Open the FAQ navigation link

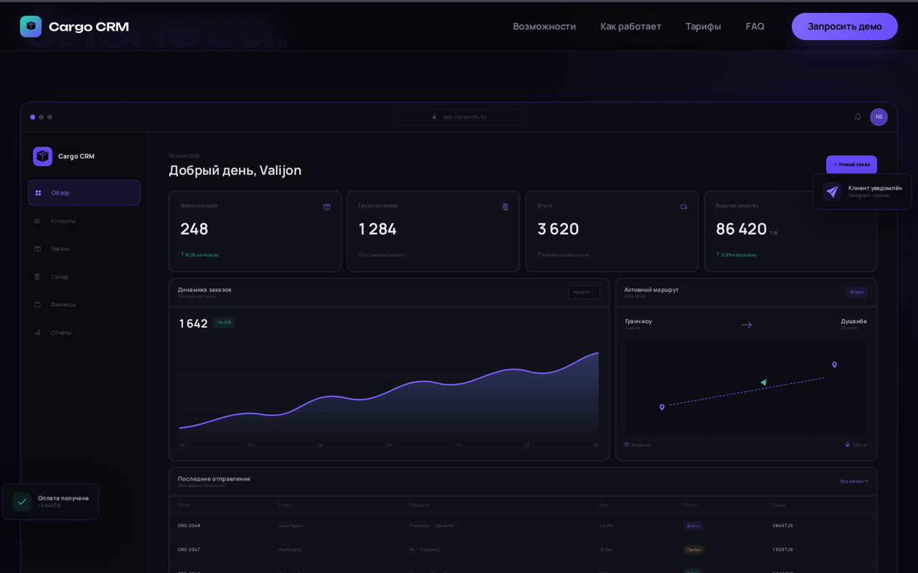pyautogui.click(x=754, y=27)
